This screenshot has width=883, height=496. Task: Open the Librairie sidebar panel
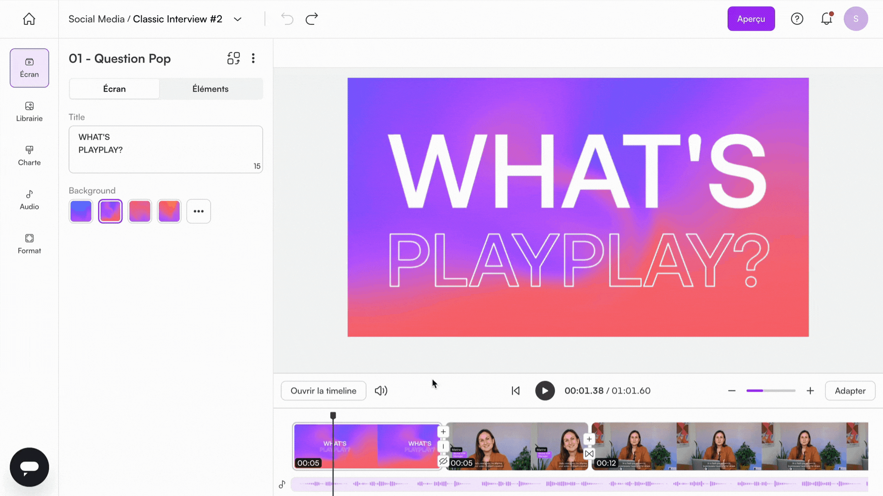click(29, 112)
